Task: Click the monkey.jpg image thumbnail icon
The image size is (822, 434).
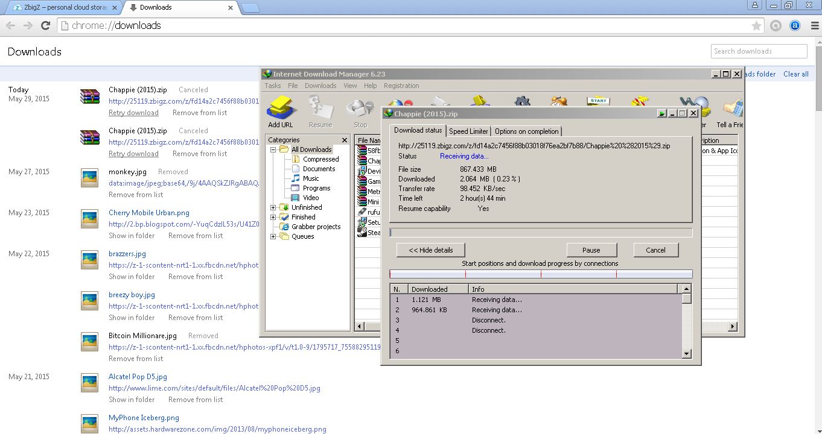Action: point(90,178)
